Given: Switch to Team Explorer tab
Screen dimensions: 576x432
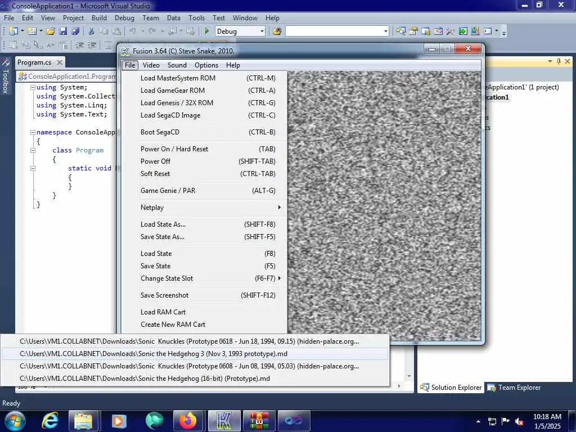Looking at the screenshot, I should pyautogui.click(x=514, y=388).
